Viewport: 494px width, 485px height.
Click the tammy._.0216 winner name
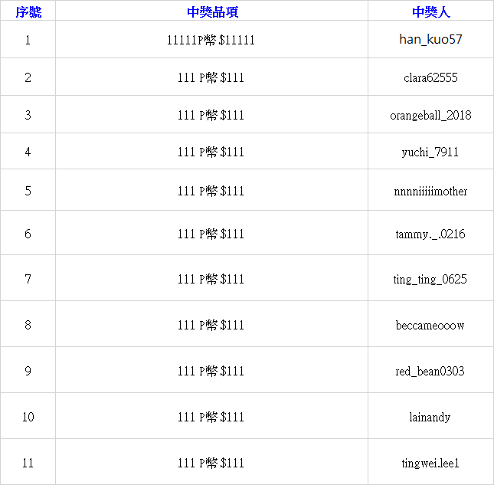430,234
